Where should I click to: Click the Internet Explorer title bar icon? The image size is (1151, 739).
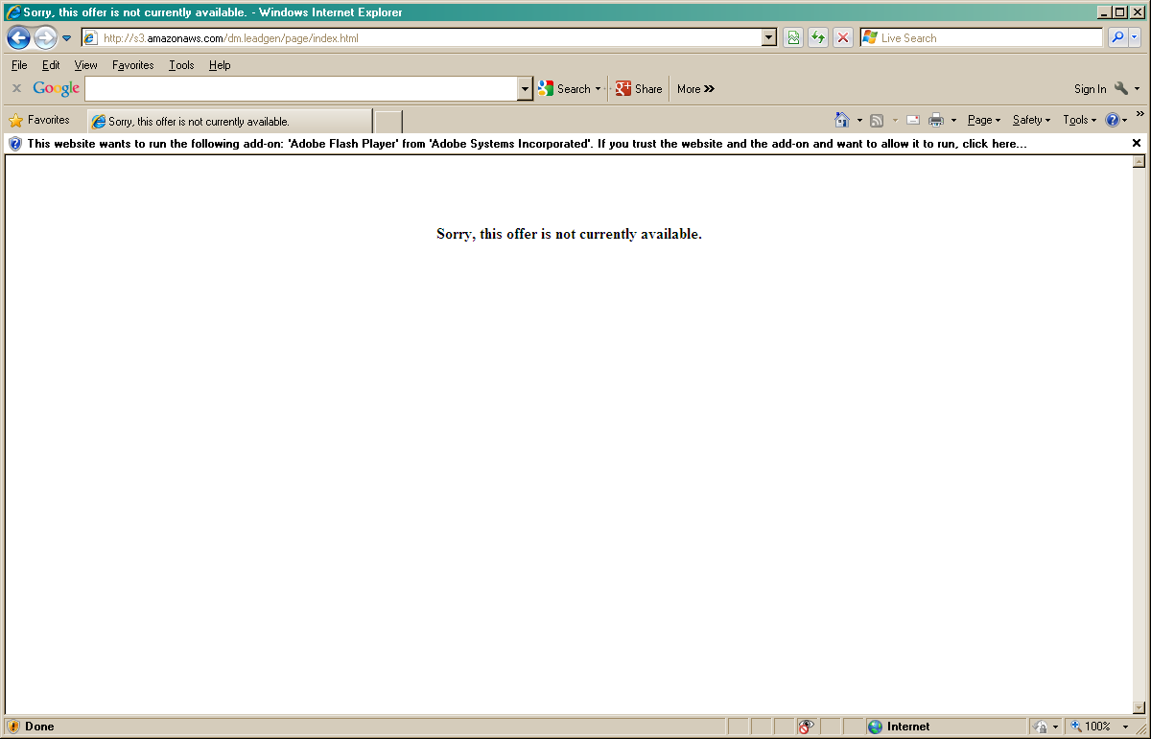pyautogui.click(x=13, y=12)
